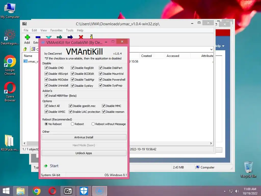Image resolution: width=261 pixels, height=196 pixels.
Task: Open the 7-Zip Tools menu
Action: coord(70,30)
